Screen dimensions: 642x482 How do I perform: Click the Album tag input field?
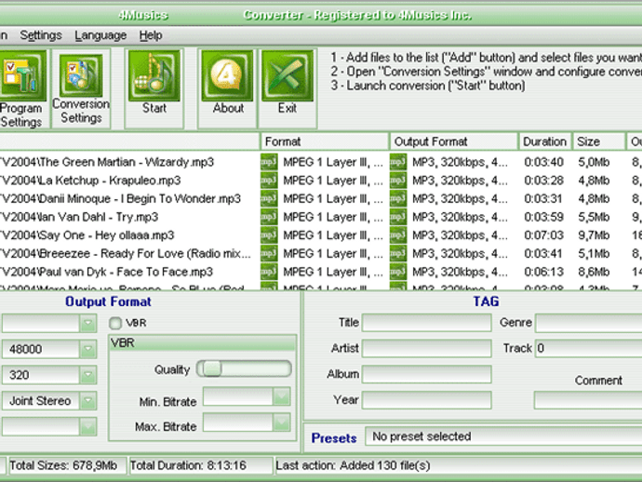(427, 374)
